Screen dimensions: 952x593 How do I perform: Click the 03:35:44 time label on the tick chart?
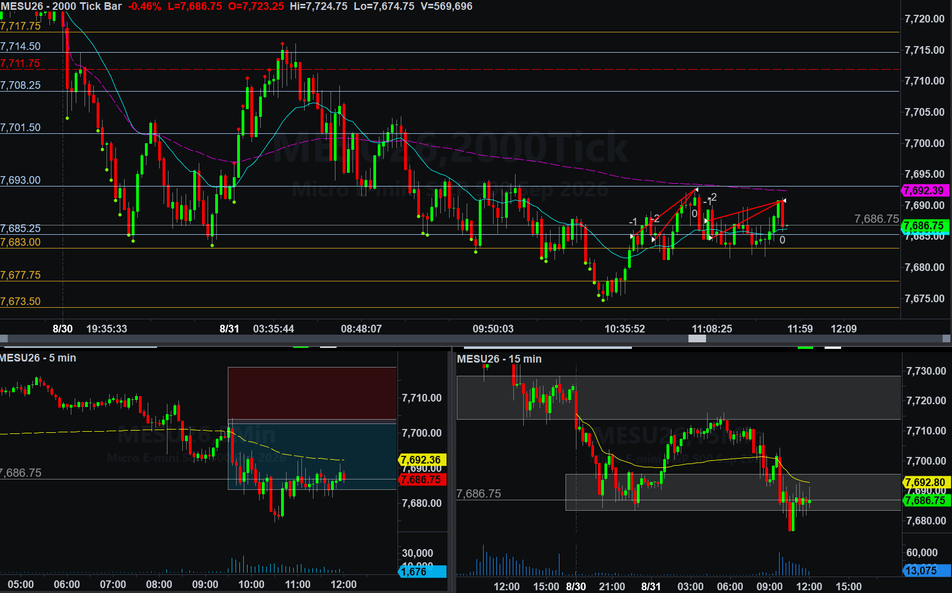point(273,329)
